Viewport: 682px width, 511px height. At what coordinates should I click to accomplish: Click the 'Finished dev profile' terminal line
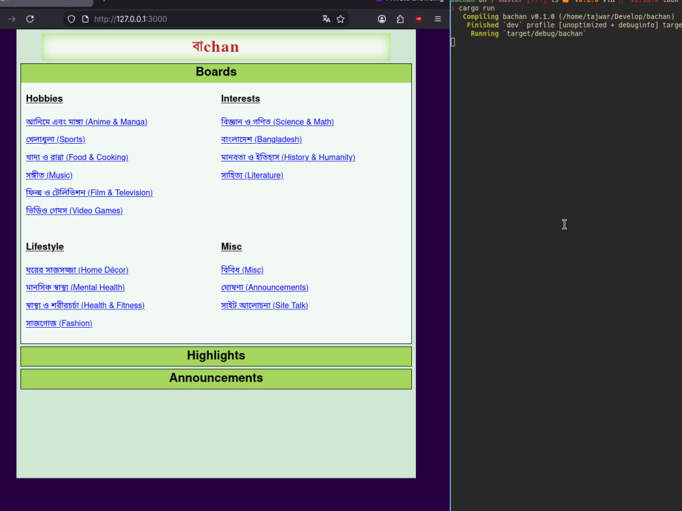[x=574, y=25]
